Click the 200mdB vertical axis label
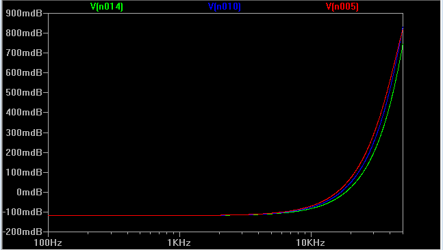The width and height of the screenshot is (443, 250). coord(24,152)
